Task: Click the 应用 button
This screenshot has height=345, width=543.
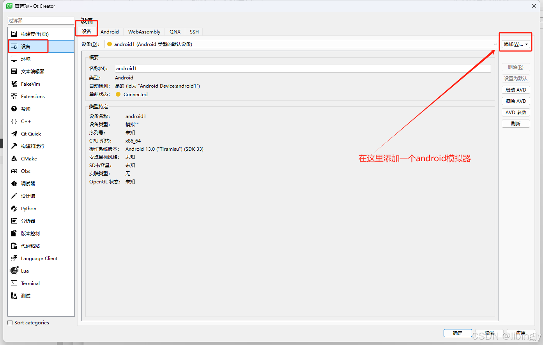Action: 521,333
